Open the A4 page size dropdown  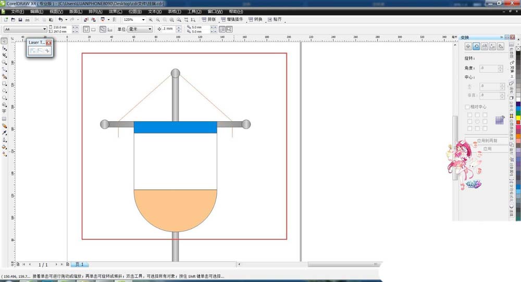(x=44, y=29)
